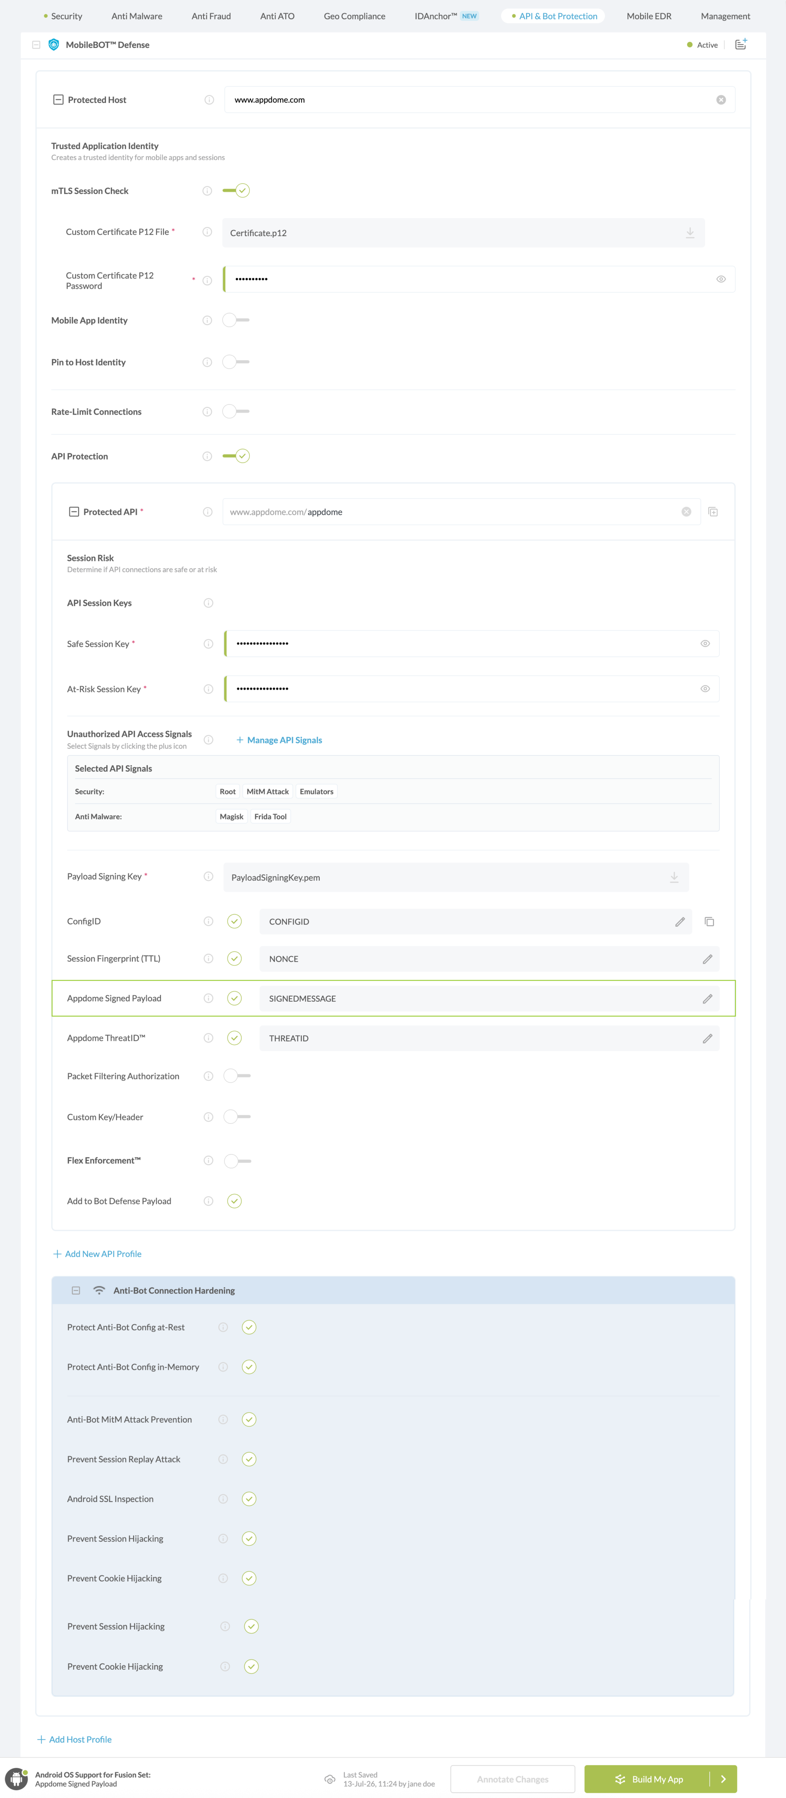Show info for API Session Keys
This screenshot has height=1798, width=786.
tap(208, 603)
